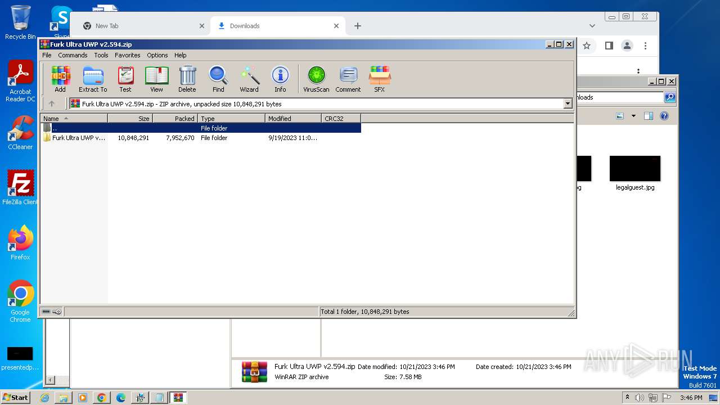This screenshot has height=405, width=720.
Task: Expand the archive path dropdown arrow
Action: (x=568, y=103)
